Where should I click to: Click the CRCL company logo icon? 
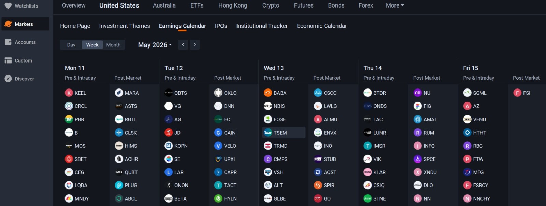coord(69,106)
